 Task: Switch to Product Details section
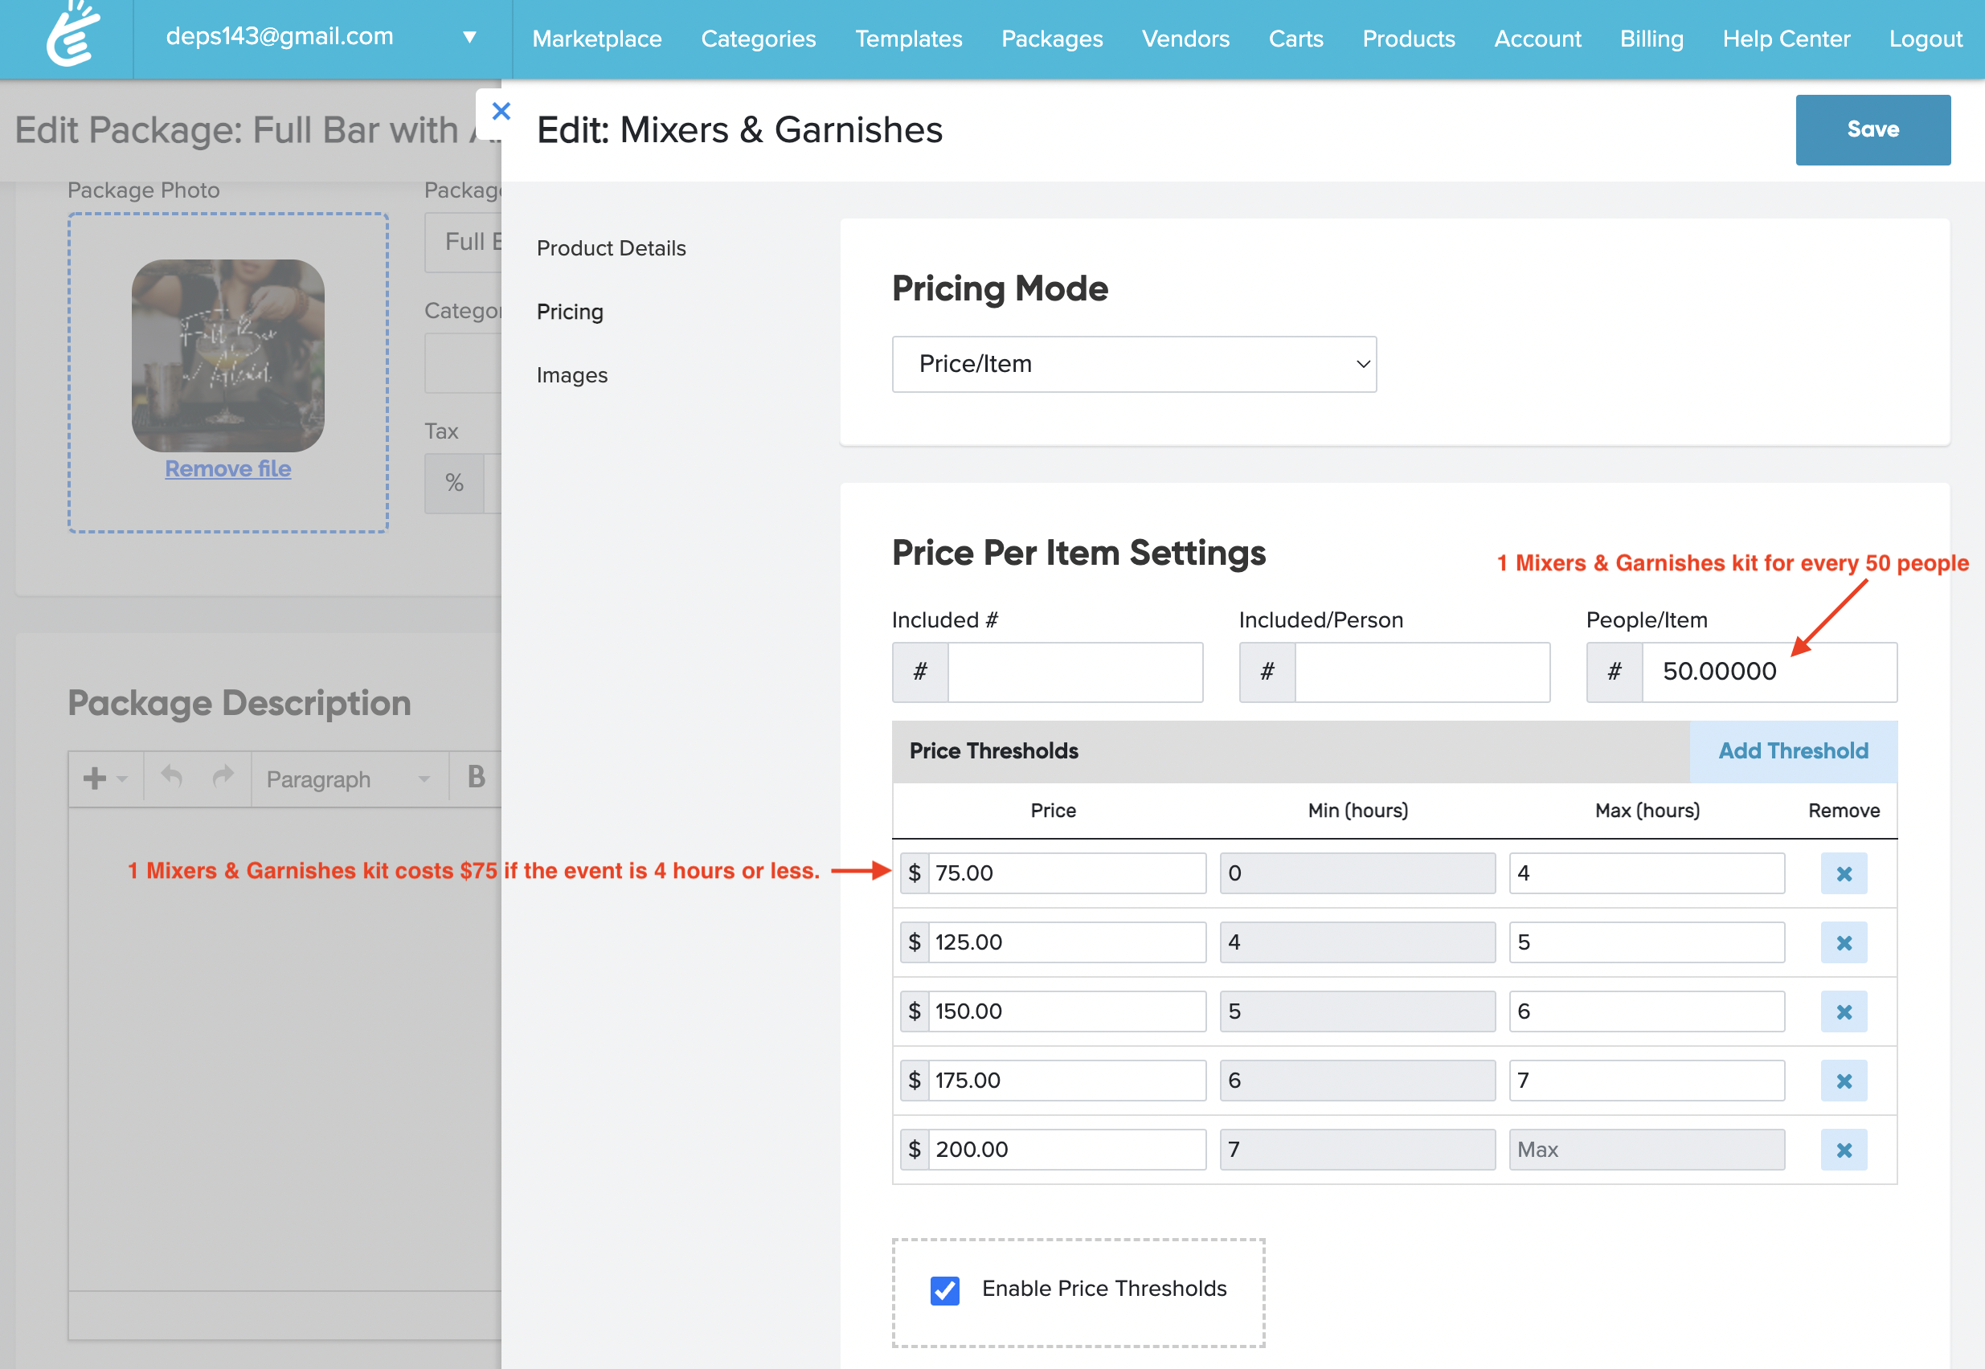click(x=611, y=248)
